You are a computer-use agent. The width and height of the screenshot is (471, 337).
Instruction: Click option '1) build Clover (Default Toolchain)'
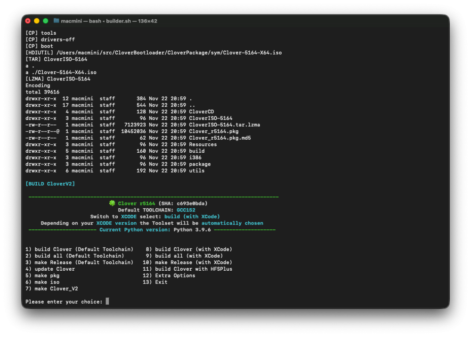(x=79, y=249)
